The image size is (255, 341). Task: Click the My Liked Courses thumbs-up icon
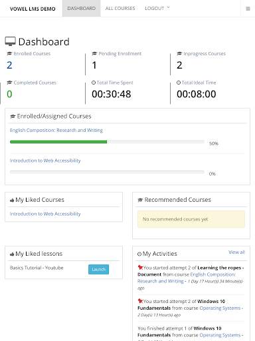pos(12,200)
